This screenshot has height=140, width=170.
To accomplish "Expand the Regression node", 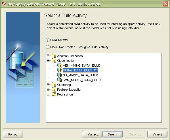I will (48, 94).
